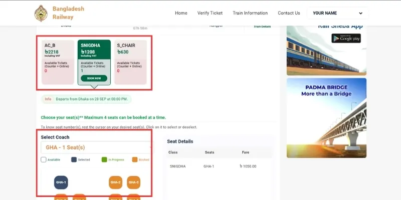The width and height of the screenshot is (401, 200).
Task: Click the Google Play store badge
Action: 346,38
